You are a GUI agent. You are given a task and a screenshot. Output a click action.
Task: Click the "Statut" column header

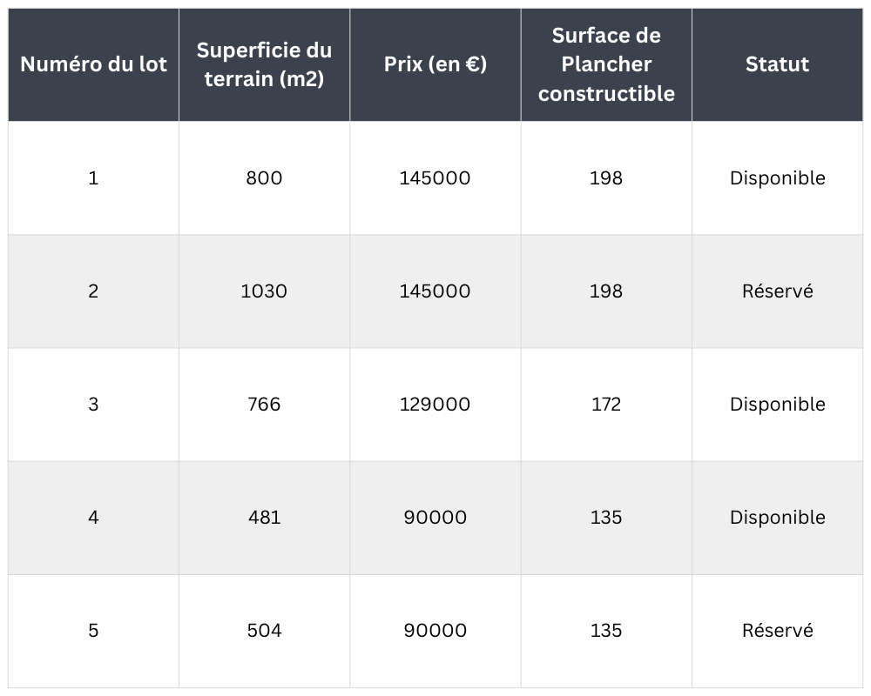coord(777,64)
